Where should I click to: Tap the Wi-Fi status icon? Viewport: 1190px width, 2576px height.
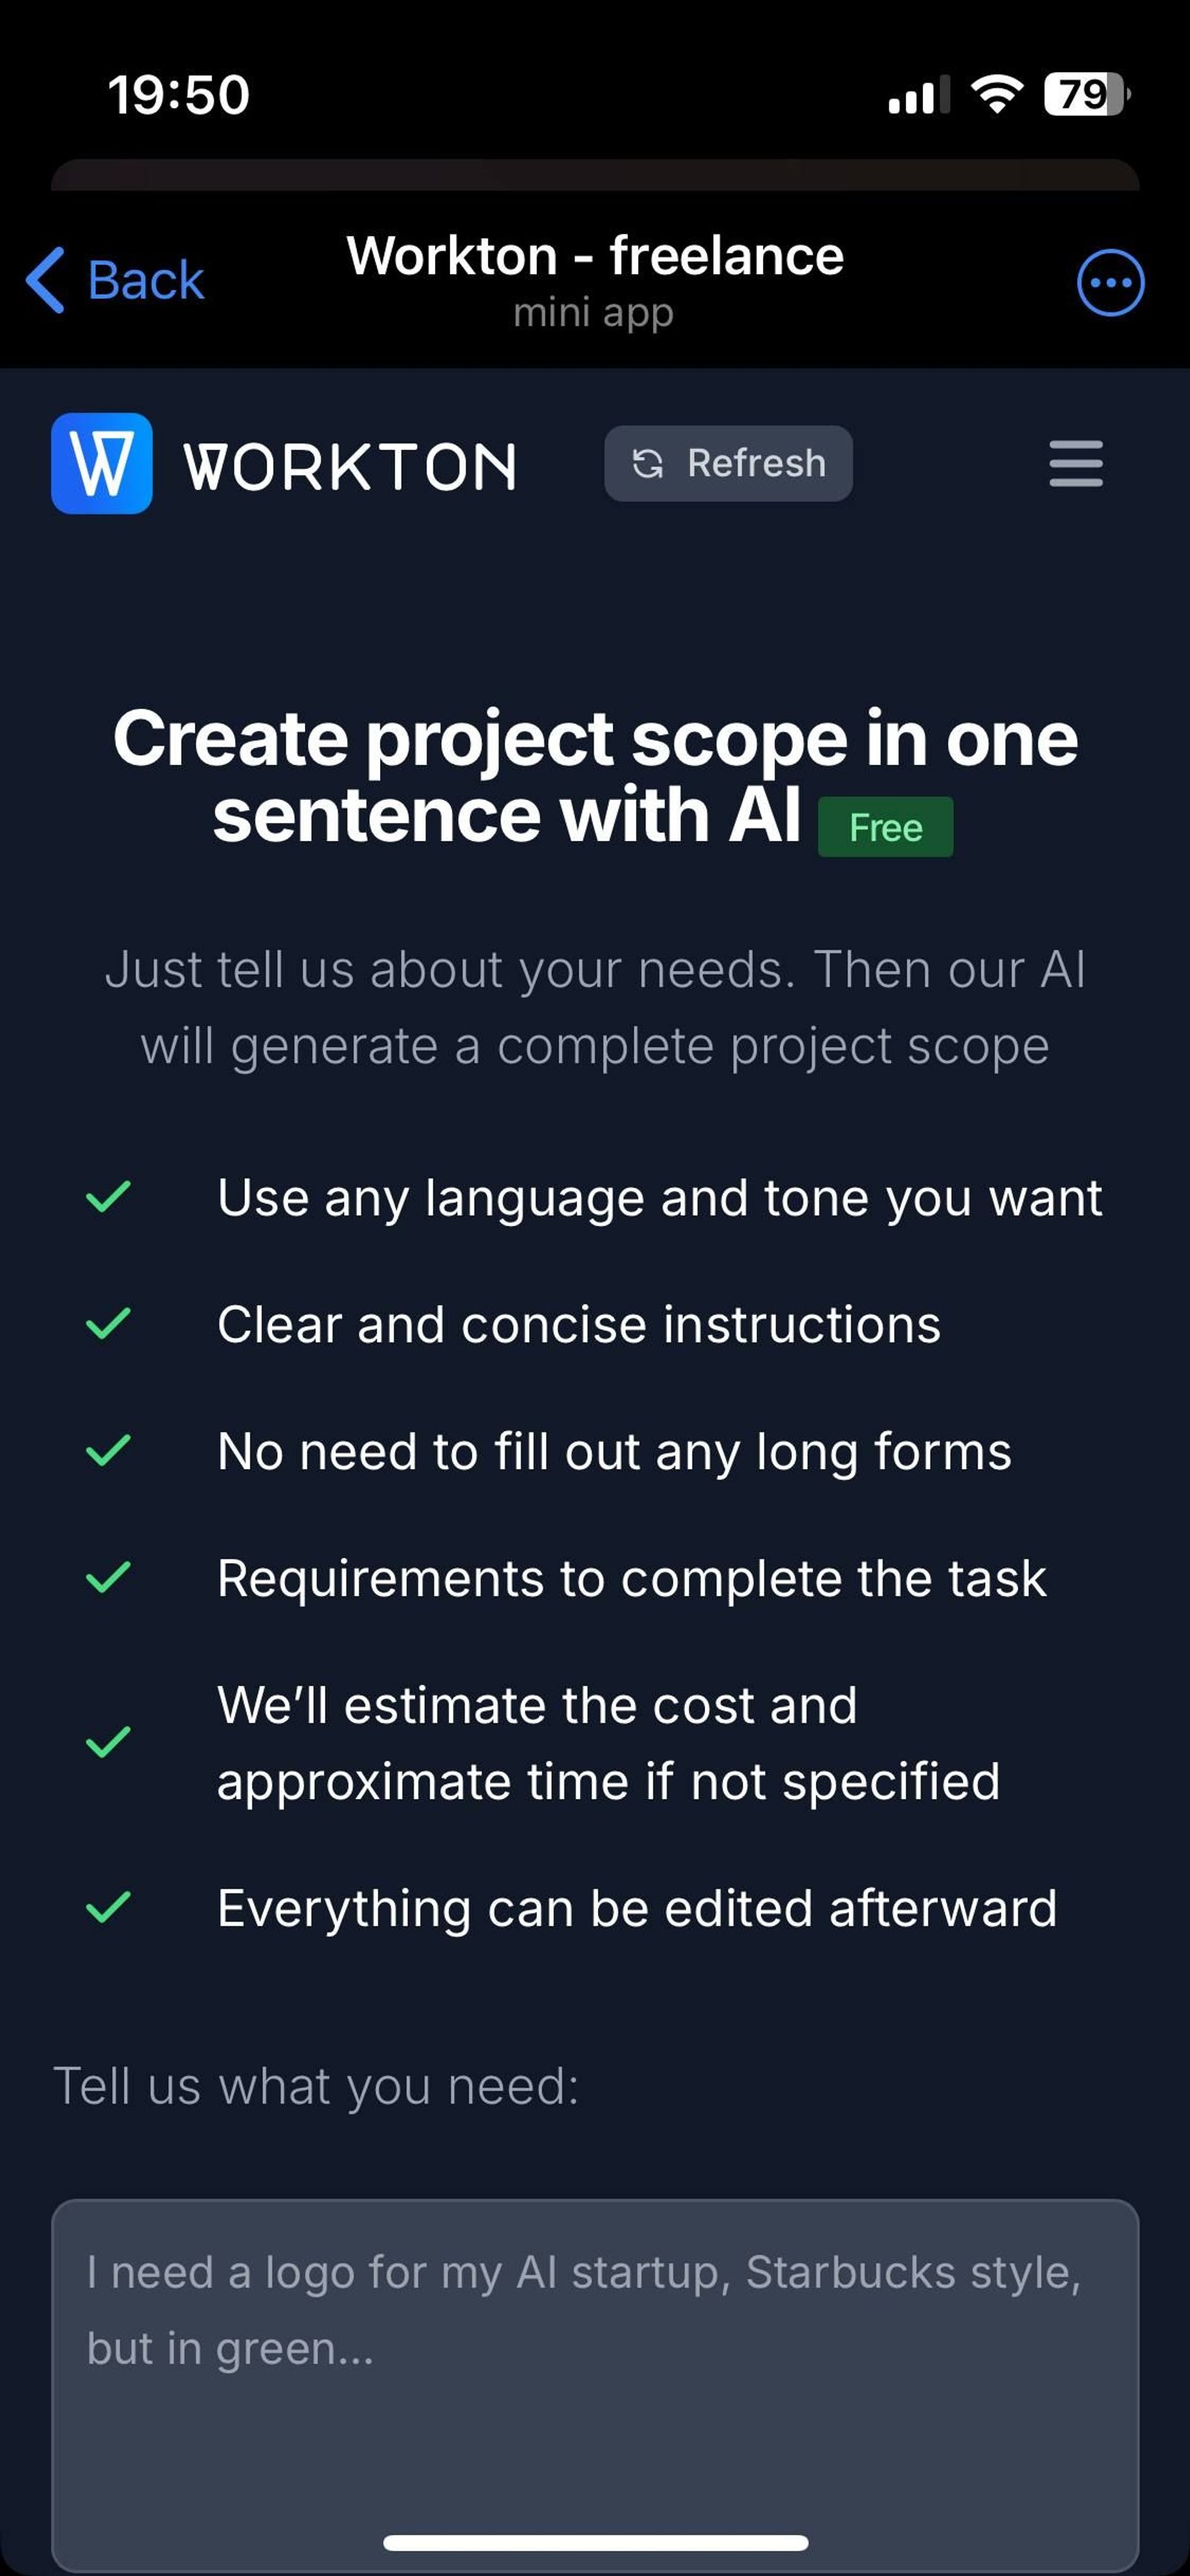click(x=995, y=93)
